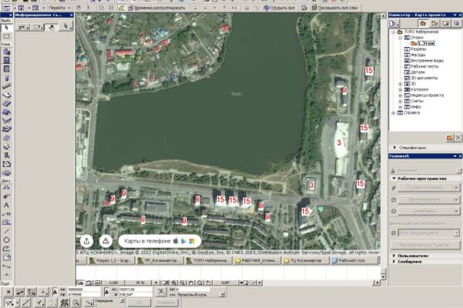463x308 pixels.
Task: Open ТЦ Космонавтов folder in taskbar
Action: [306, 260]
